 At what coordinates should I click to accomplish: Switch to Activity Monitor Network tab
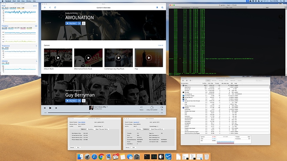coord(233,80)
